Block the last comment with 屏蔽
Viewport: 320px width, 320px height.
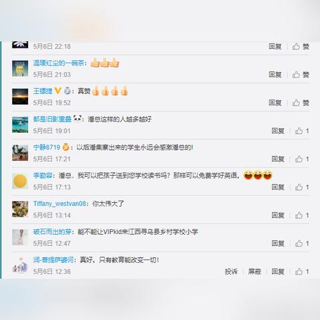pyautogui.click(x=255, y=271)
